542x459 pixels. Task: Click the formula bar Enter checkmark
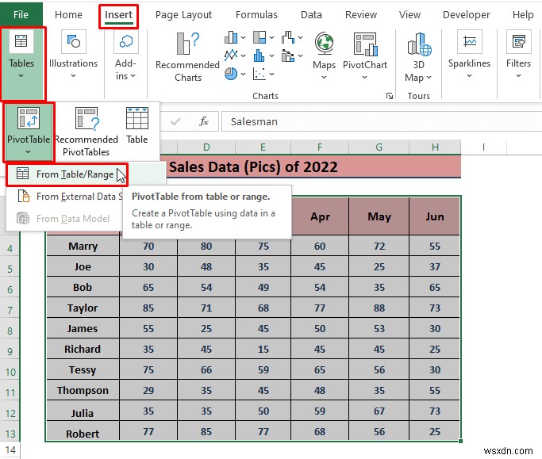click(x=175, y=121)
